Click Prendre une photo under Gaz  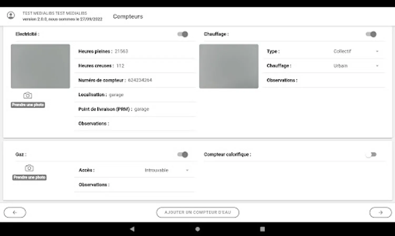(x=29, y=178)
